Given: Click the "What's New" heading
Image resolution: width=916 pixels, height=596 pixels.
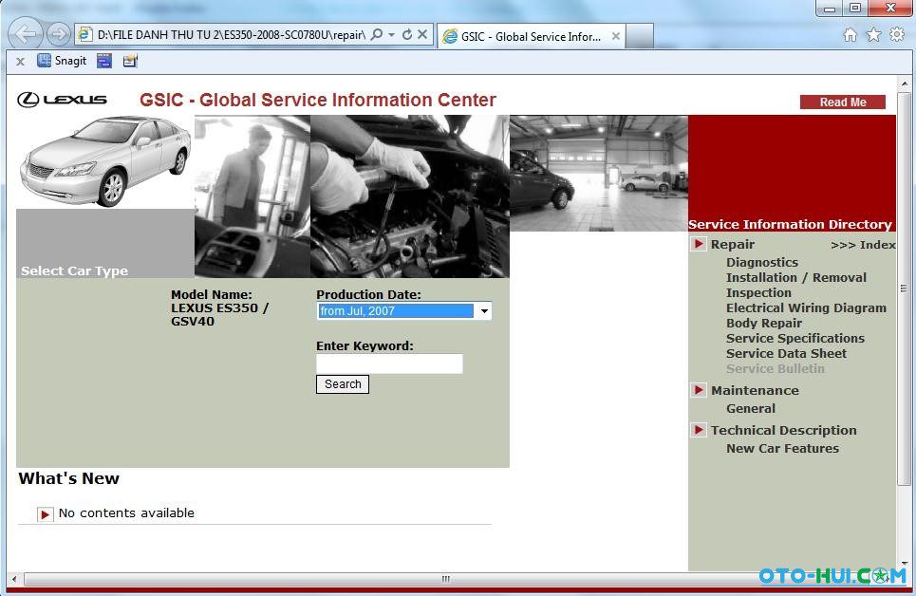Looking at the screenshot, I should tap(69, 478).
